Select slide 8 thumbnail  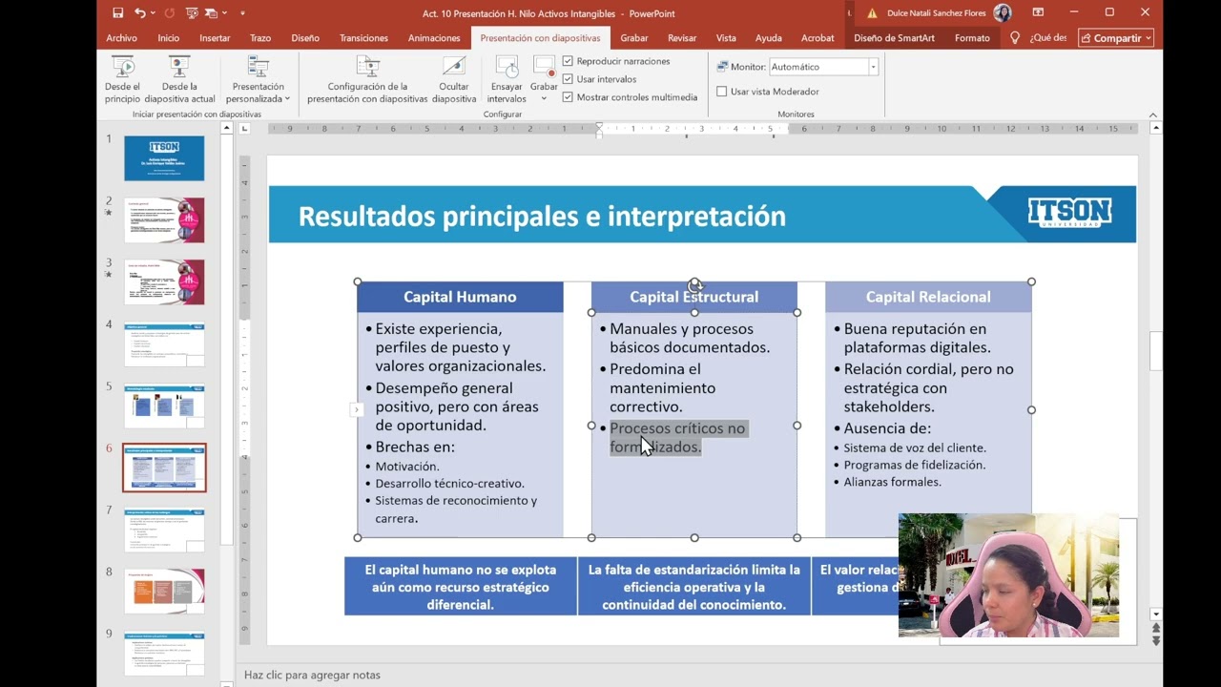click(x=164, y=592)
